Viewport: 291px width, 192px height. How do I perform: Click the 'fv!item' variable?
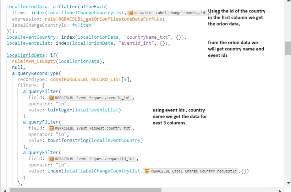coord(82,25)
